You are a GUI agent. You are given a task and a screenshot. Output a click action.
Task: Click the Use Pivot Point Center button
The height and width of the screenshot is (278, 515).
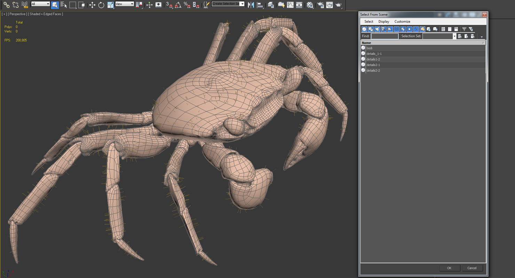139,5
